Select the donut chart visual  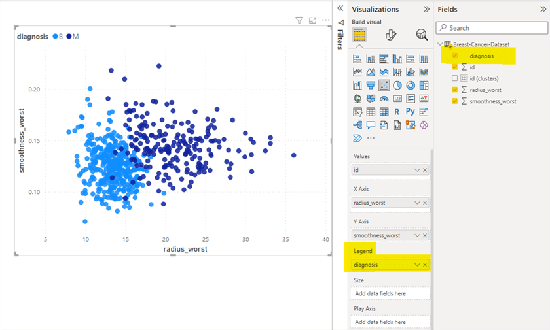(411, 86)
